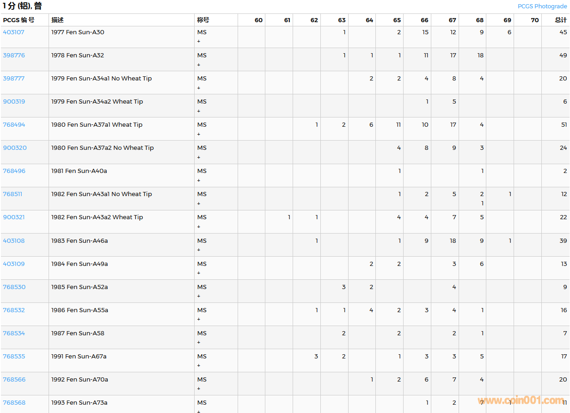The height and width of the screenshot is (413, 570).
Task: Click the PCGS 编号 column header
Action: [18, 20]
